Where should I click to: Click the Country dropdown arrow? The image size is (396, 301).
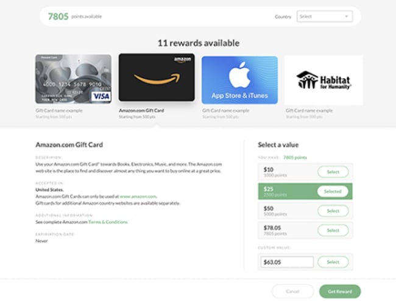(x=347, y=16)
